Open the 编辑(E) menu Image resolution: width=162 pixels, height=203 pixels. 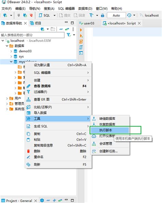20,9
